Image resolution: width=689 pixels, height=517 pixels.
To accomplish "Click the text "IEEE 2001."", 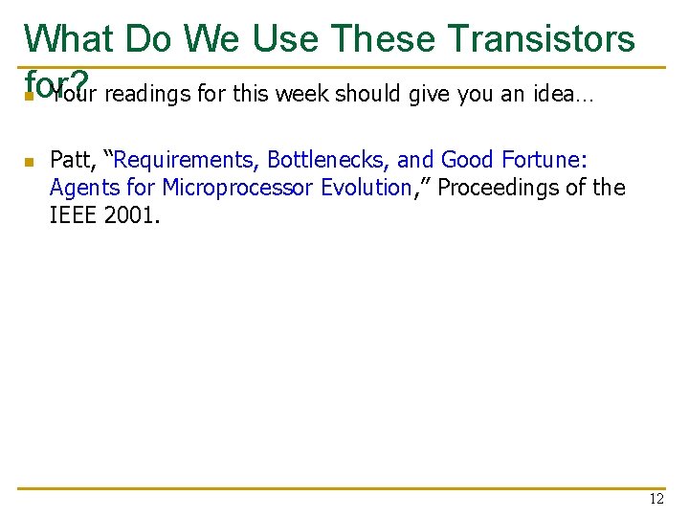I will click(x=104, y=215).
